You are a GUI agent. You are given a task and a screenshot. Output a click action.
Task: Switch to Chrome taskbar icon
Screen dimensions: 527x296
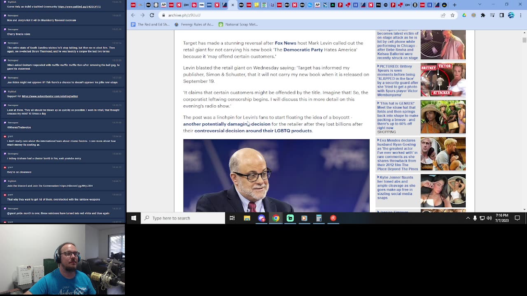tap(276, 218)
